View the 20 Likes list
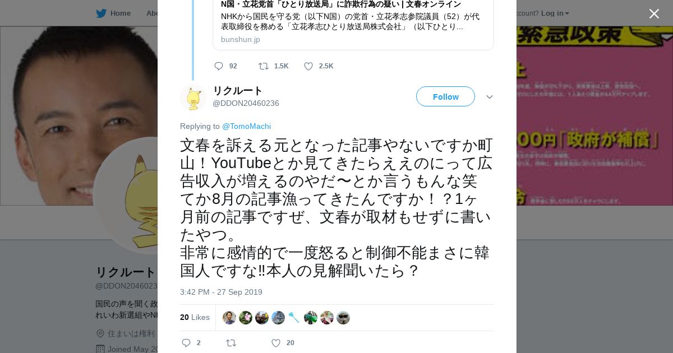673x353 pixels. [x=195, y=318]
